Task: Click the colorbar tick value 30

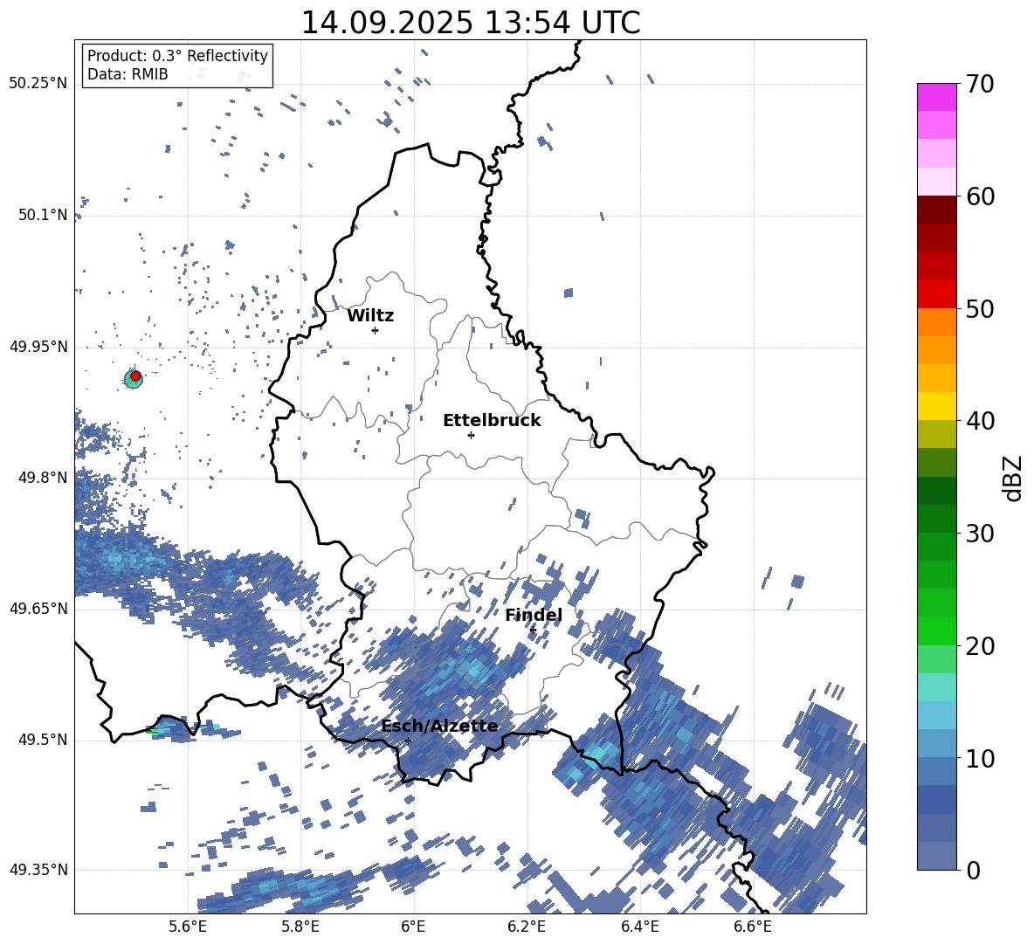Action: [x=981, y=534]
